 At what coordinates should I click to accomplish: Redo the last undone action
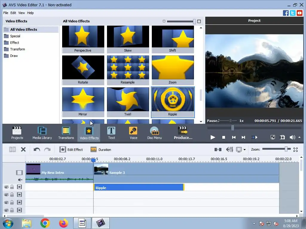[x=47, y=150]
